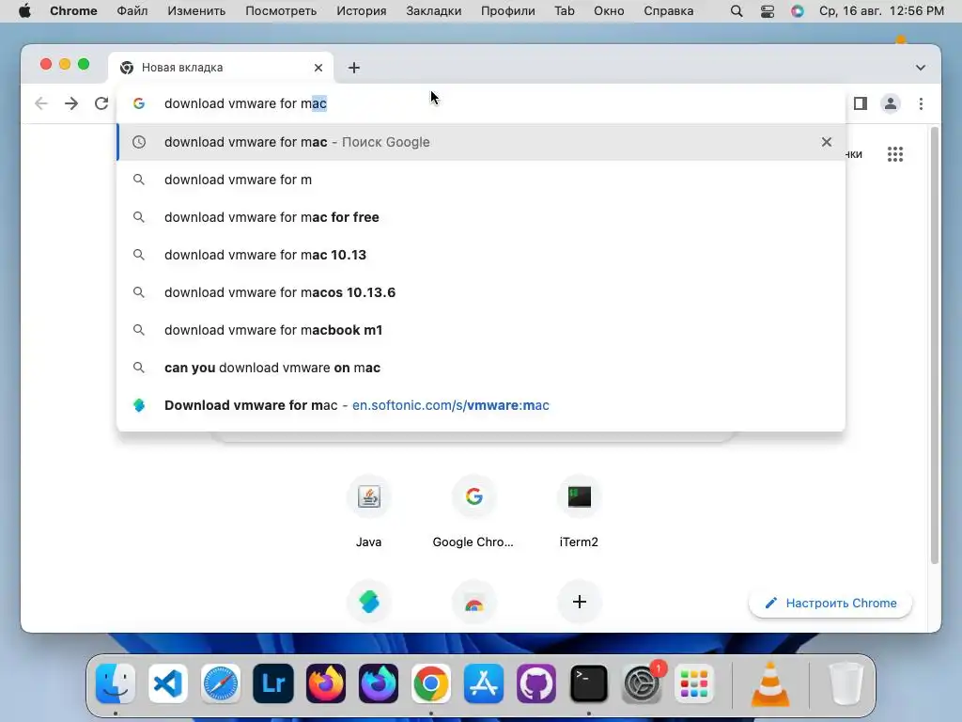Launch Safari from the Dock

(x=221, y=683)
